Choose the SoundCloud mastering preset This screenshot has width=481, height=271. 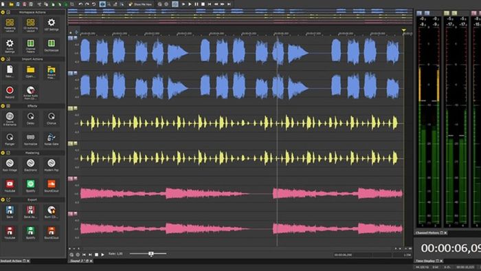(52, 186)
